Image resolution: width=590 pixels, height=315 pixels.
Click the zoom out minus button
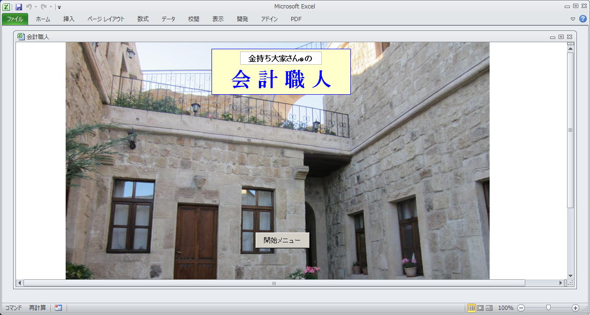521,308
